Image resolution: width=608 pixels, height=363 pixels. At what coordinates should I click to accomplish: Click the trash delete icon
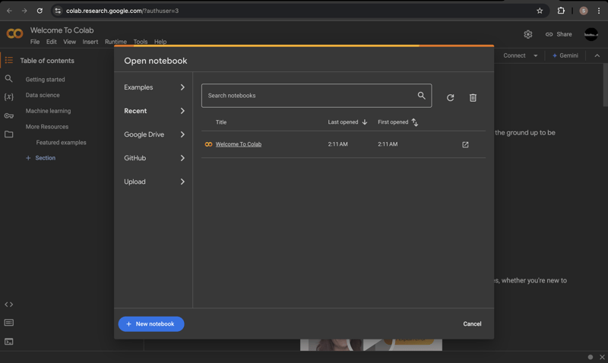[473, 98]
